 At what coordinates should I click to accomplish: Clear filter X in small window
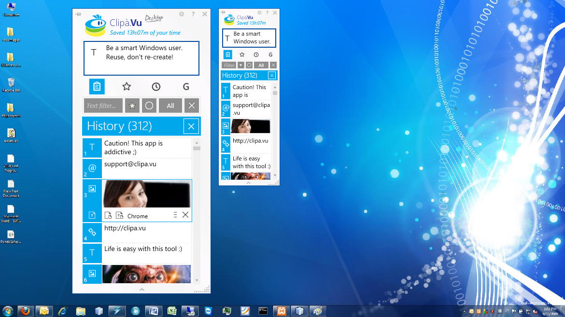point(273,65)
